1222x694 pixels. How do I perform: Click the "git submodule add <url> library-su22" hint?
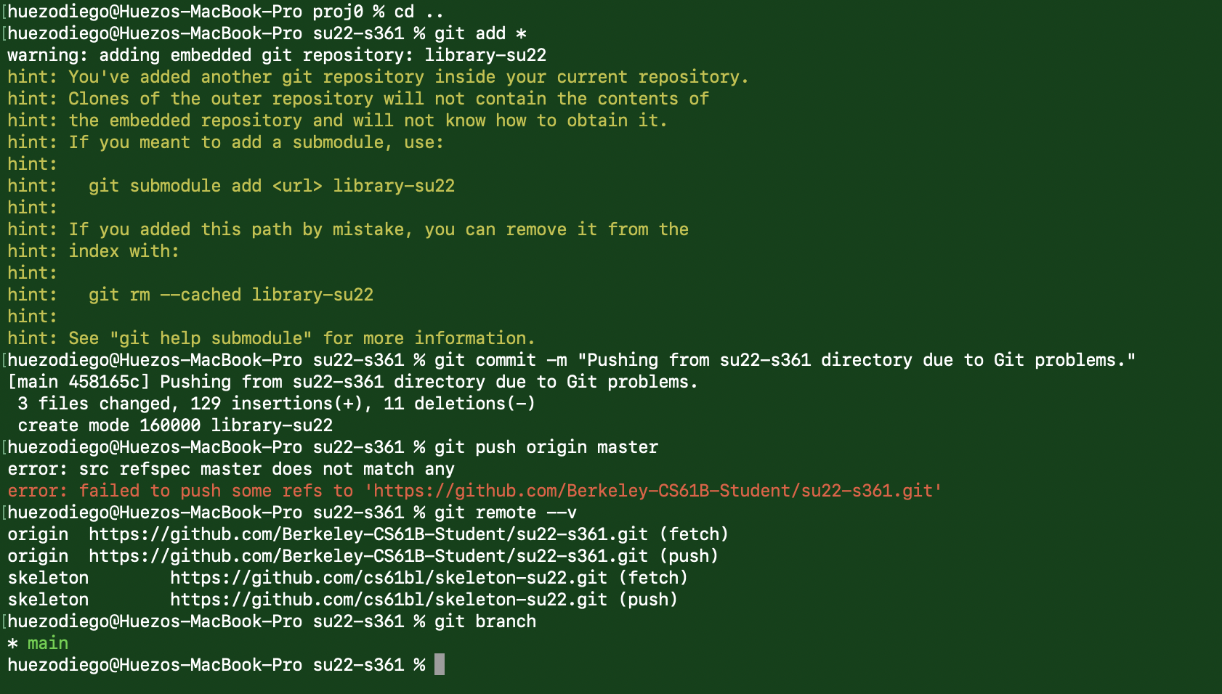click(271, 186)
